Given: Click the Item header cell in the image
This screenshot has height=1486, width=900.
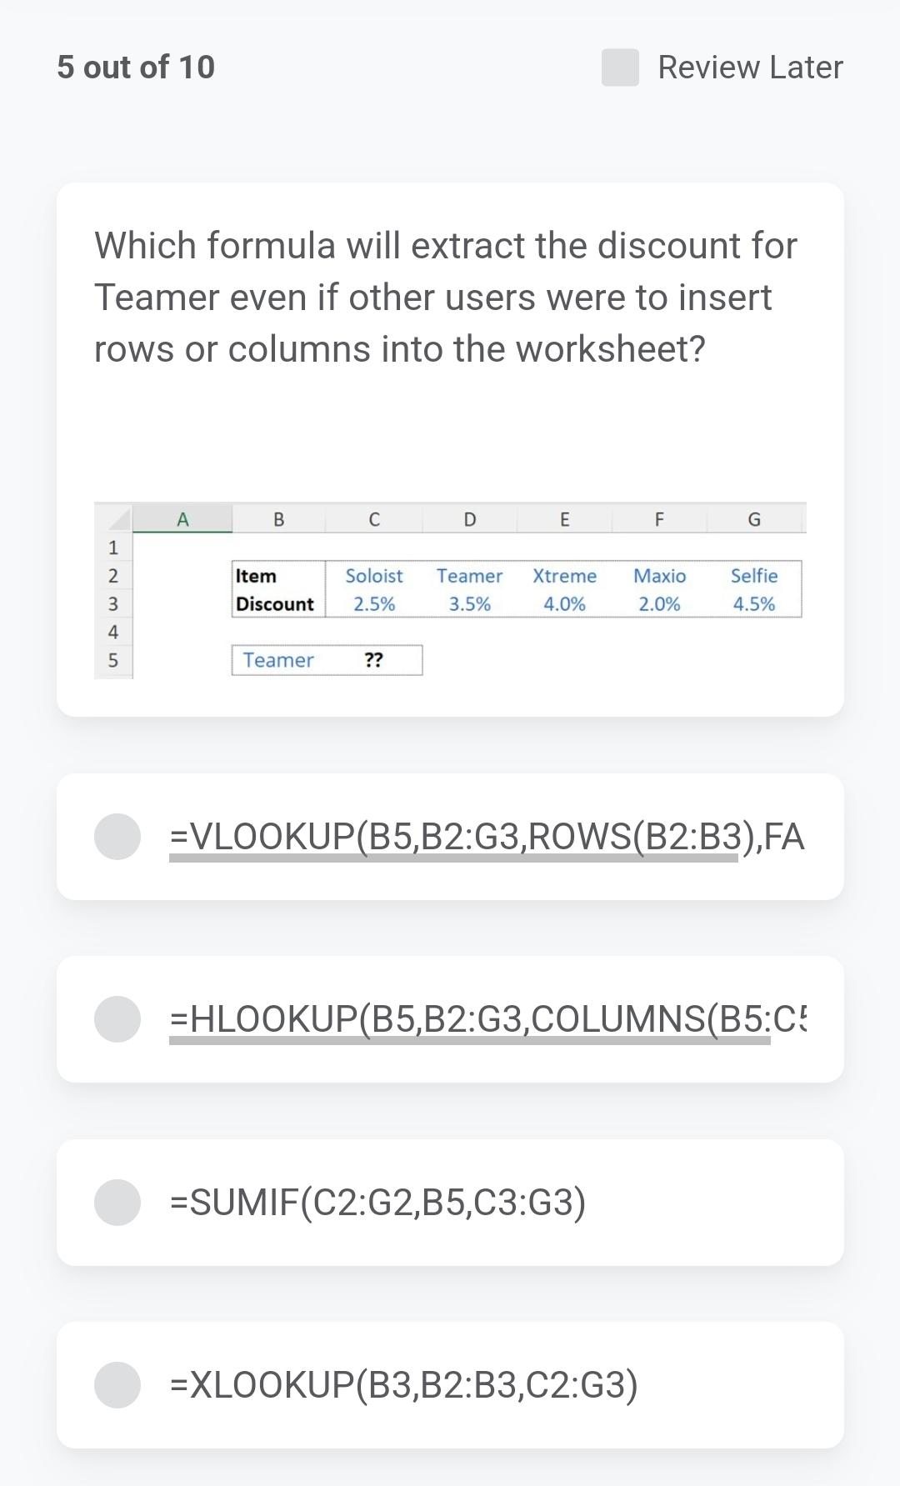Looking at the screenshot, I should (252, 575).
